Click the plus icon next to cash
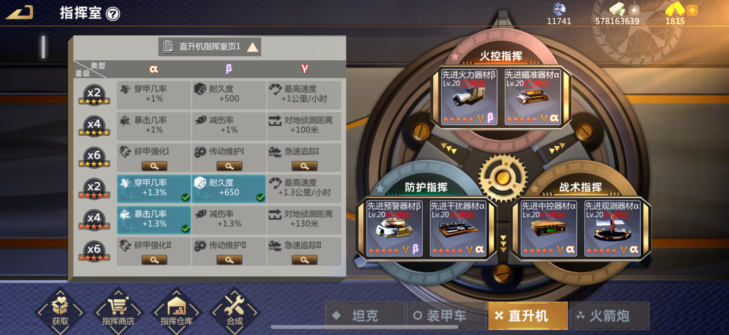The image size is (729, 335). [634, 10]
